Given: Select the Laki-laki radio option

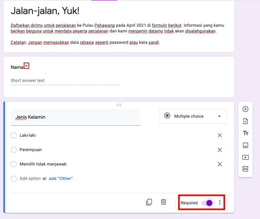Looking at the screenshot, I should tap(14, 135).
